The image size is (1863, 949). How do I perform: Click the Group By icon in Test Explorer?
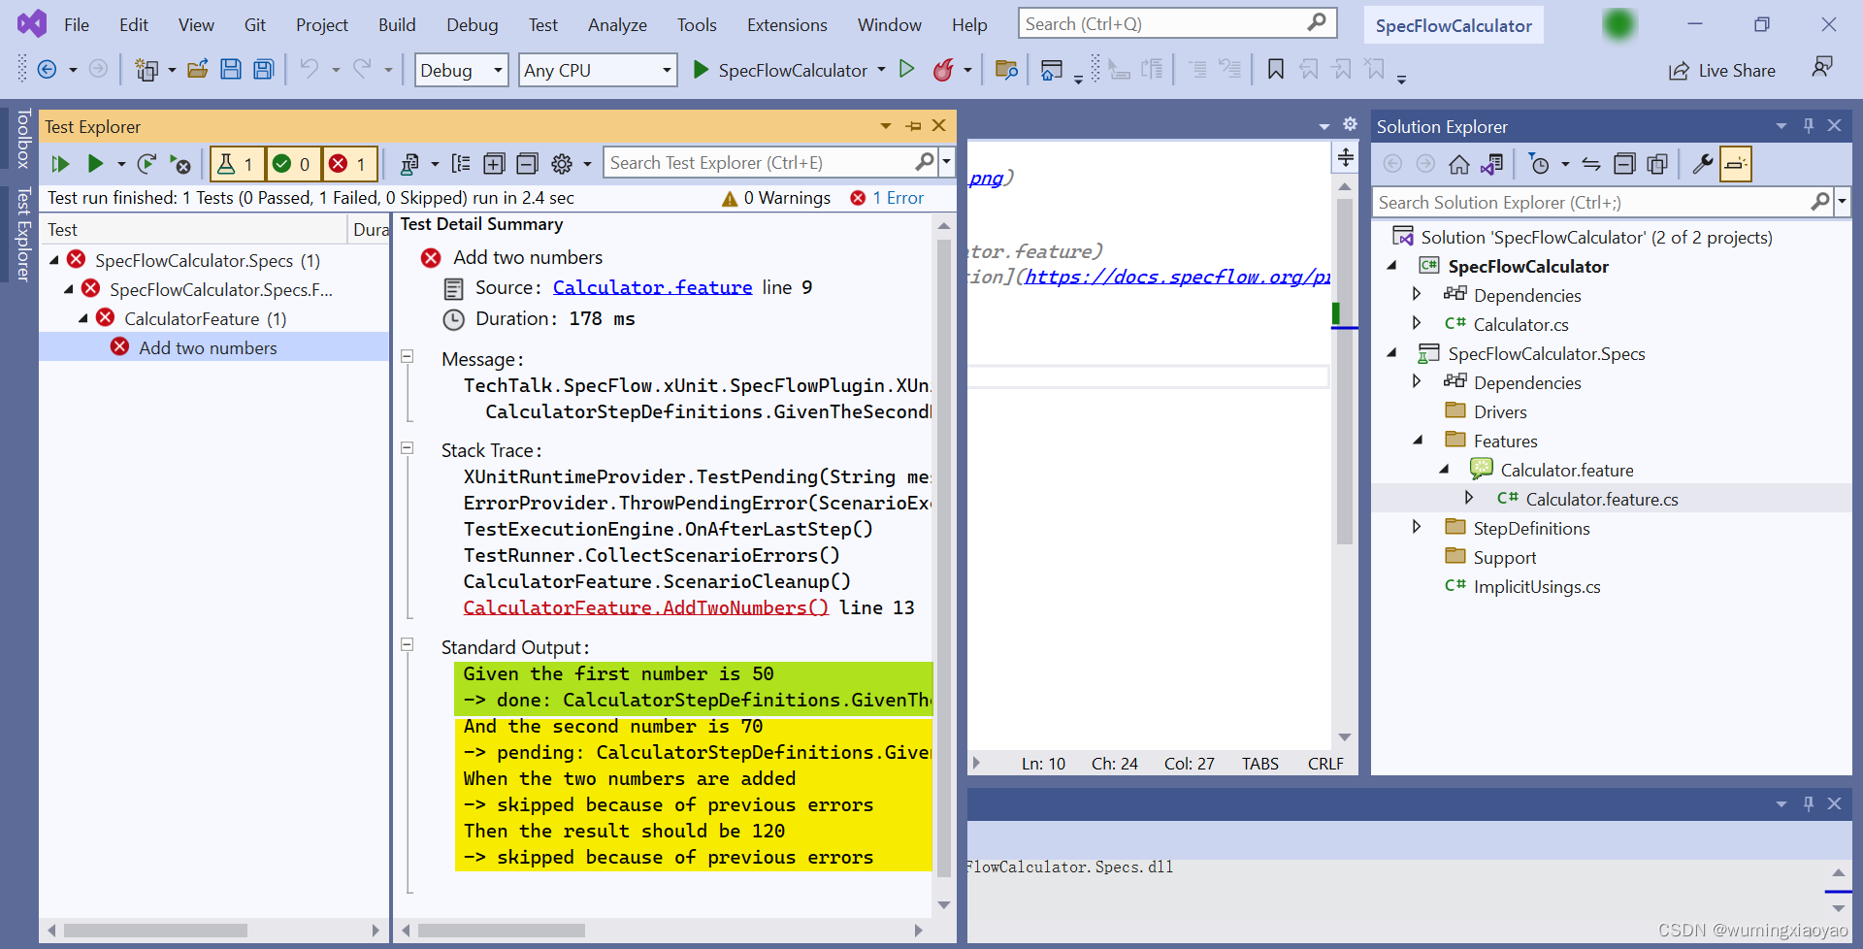pos(462,164)
